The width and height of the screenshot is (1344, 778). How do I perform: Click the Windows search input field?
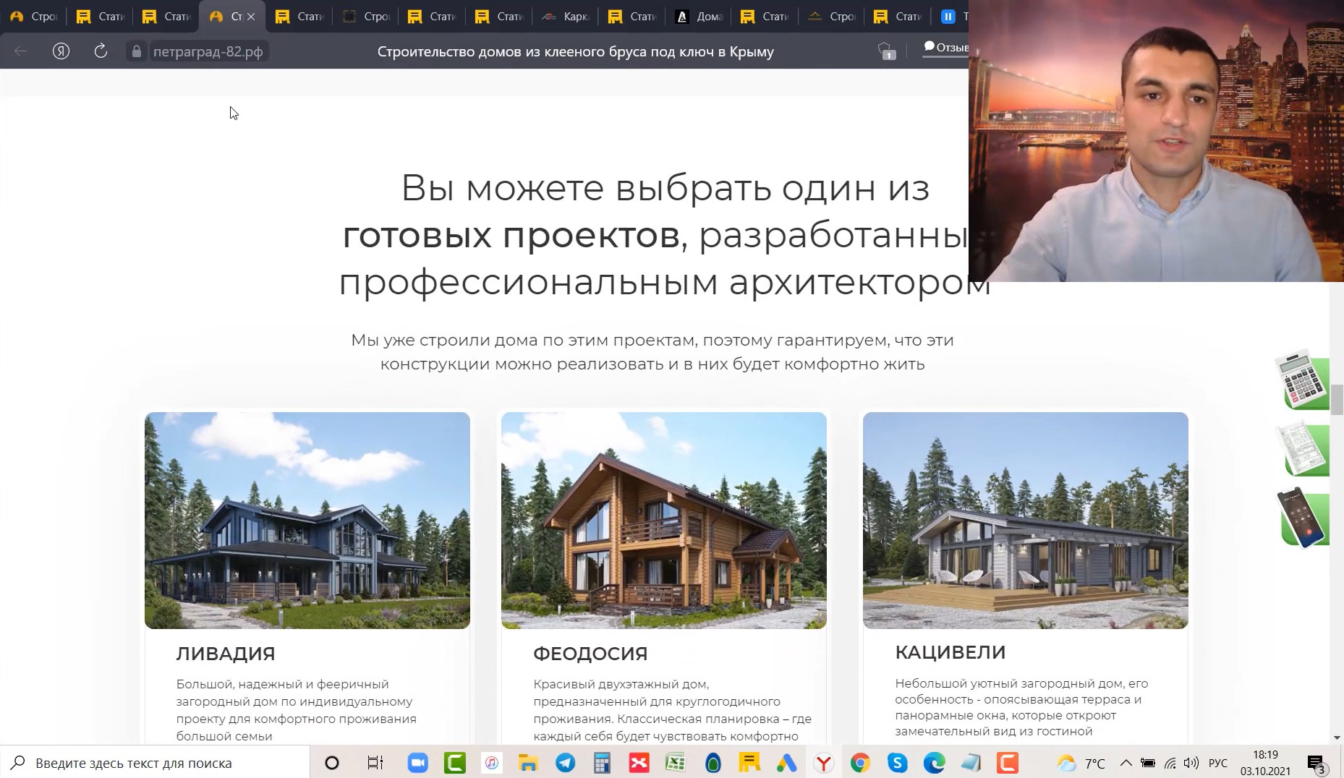166,763
